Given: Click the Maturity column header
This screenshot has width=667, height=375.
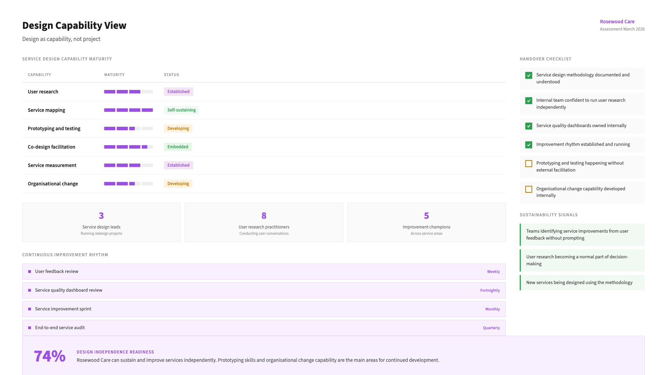Looking at the screenshot, I should tap(114, 75).
